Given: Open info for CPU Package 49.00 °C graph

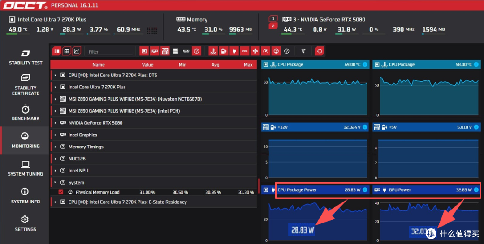Looking at the screenshot, I should (x=365, y=64).
